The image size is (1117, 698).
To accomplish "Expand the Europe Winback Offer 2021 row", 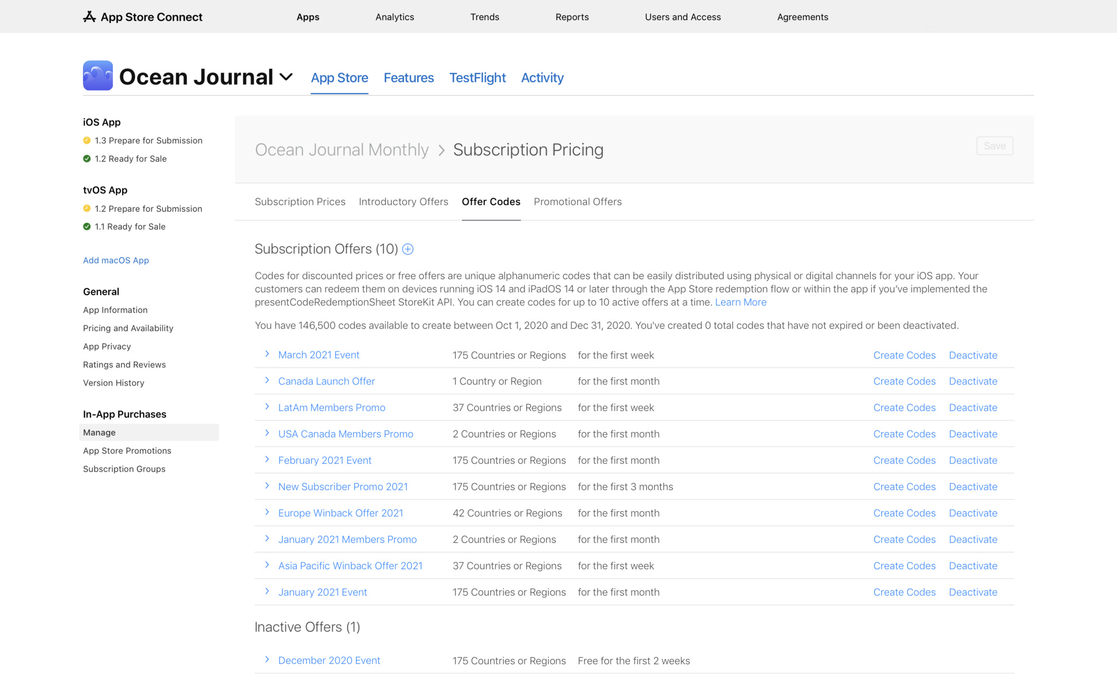I will click(x=267, y=512).
